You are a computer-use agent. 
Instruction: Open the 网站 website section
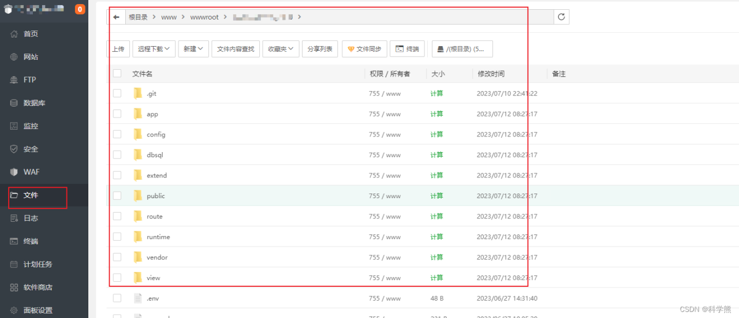coord(31,57)
